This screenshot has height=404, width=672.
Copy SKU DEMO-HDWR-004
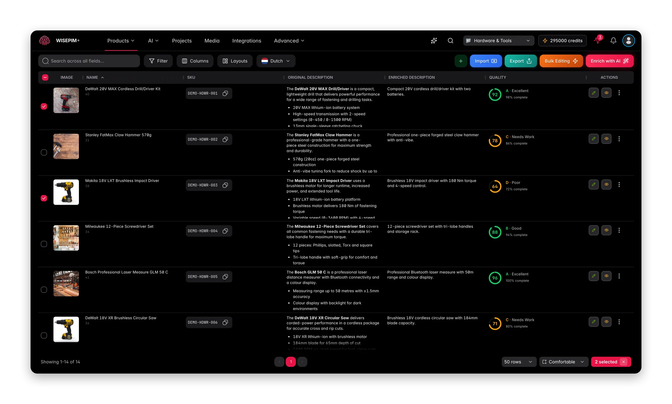[225, 231]
